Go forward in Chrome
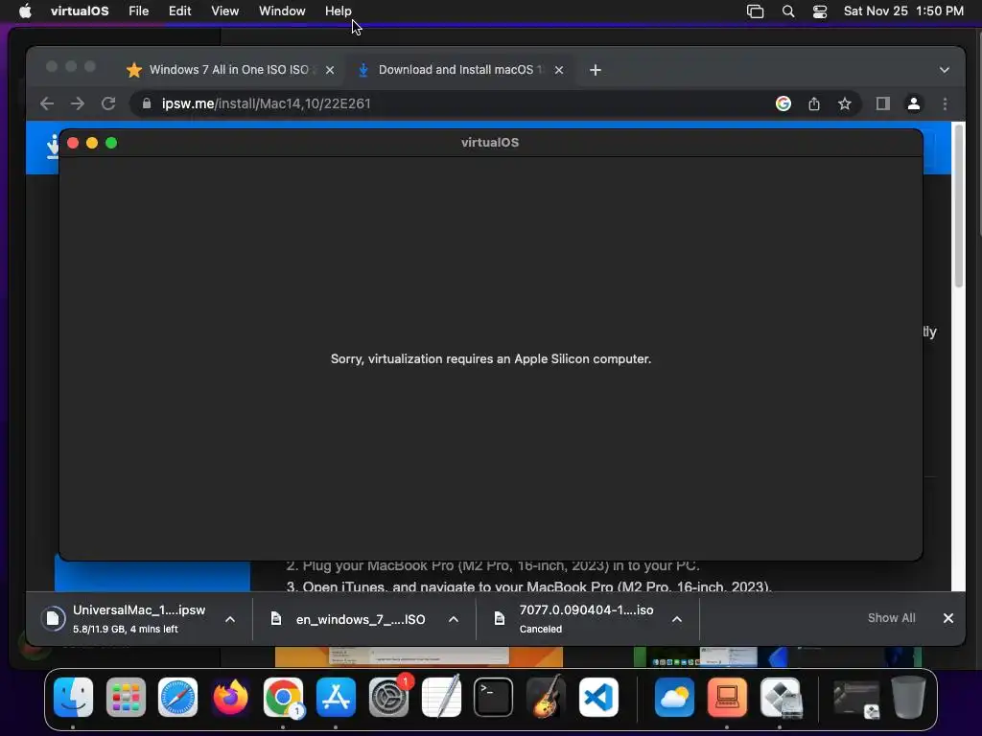Image resolution: width=982 pixels, height=736 pixels. [78, 103]
